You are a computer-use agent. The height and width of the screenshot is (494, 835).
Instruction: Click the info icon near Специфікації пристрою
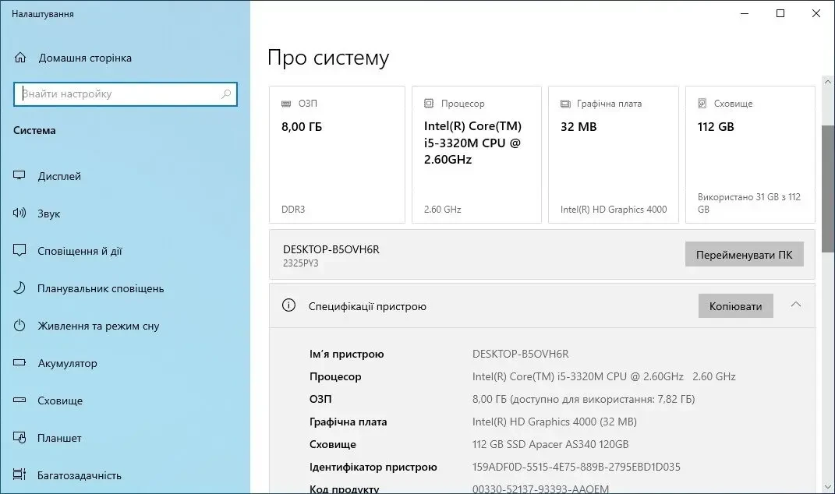(x=288, y=305)
